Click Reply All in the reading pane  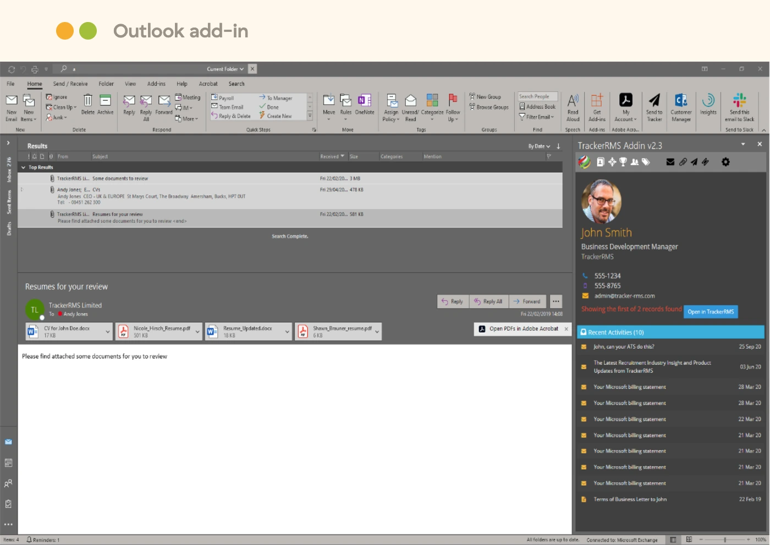click(x=488, y=301)
